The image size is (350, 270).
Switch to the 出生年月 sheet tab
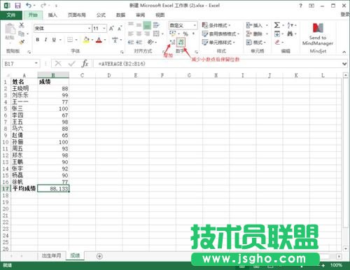(x=51, y=255)
